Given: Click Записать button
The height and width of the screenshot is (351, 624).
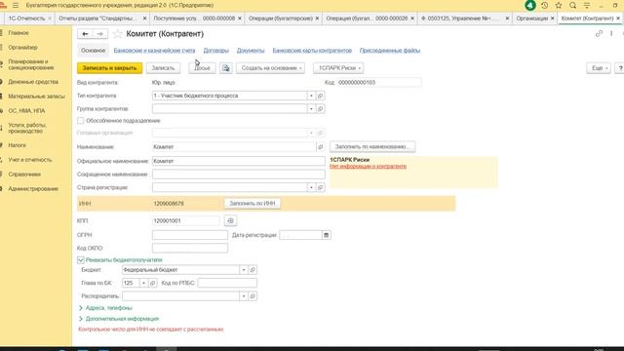Looking at the screenshot, I should 163,68.
